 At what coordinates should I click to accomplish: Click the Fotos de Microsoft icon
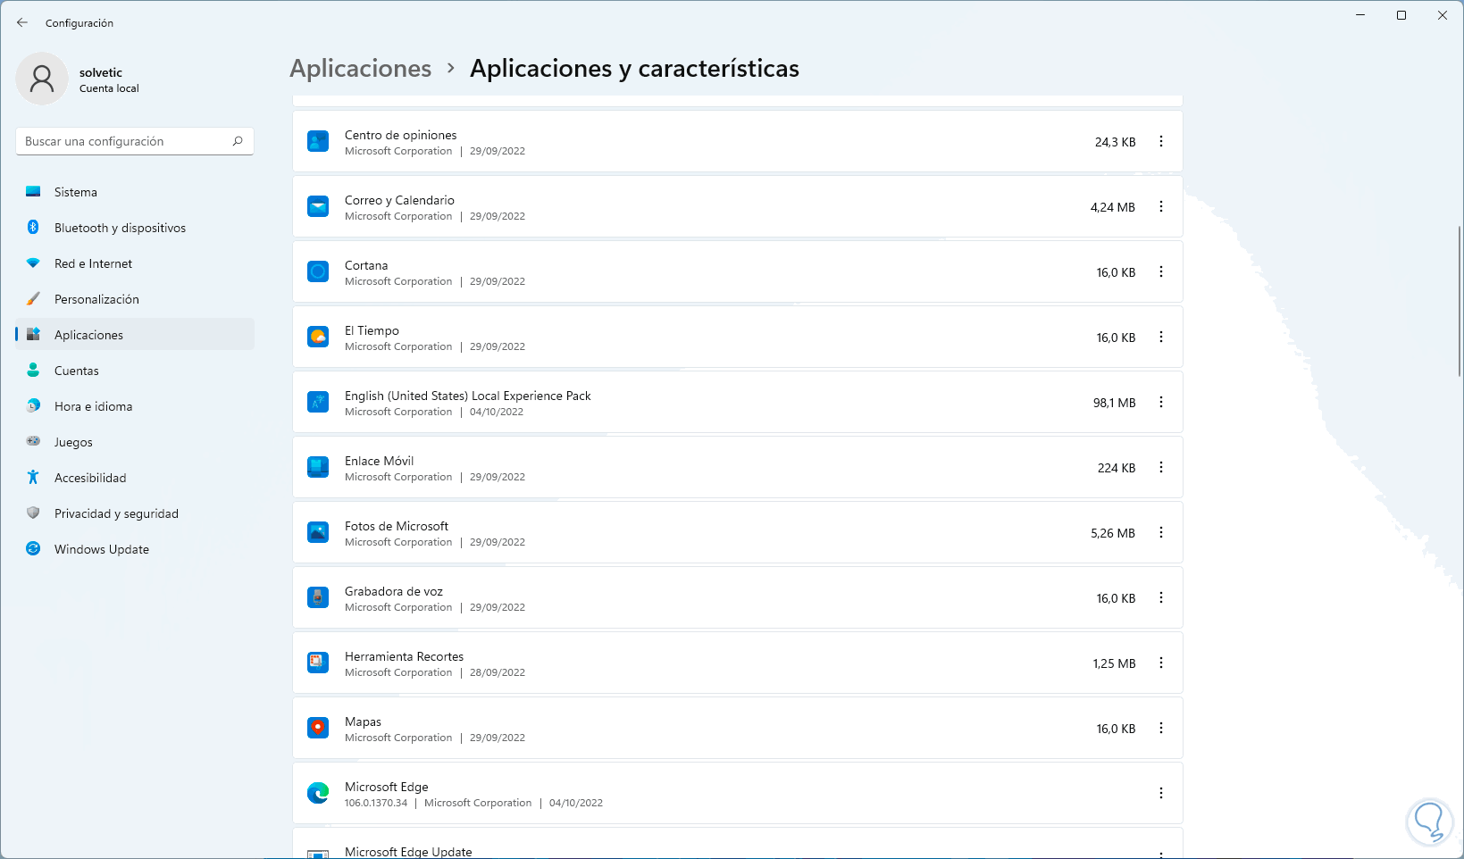[318, 532]
